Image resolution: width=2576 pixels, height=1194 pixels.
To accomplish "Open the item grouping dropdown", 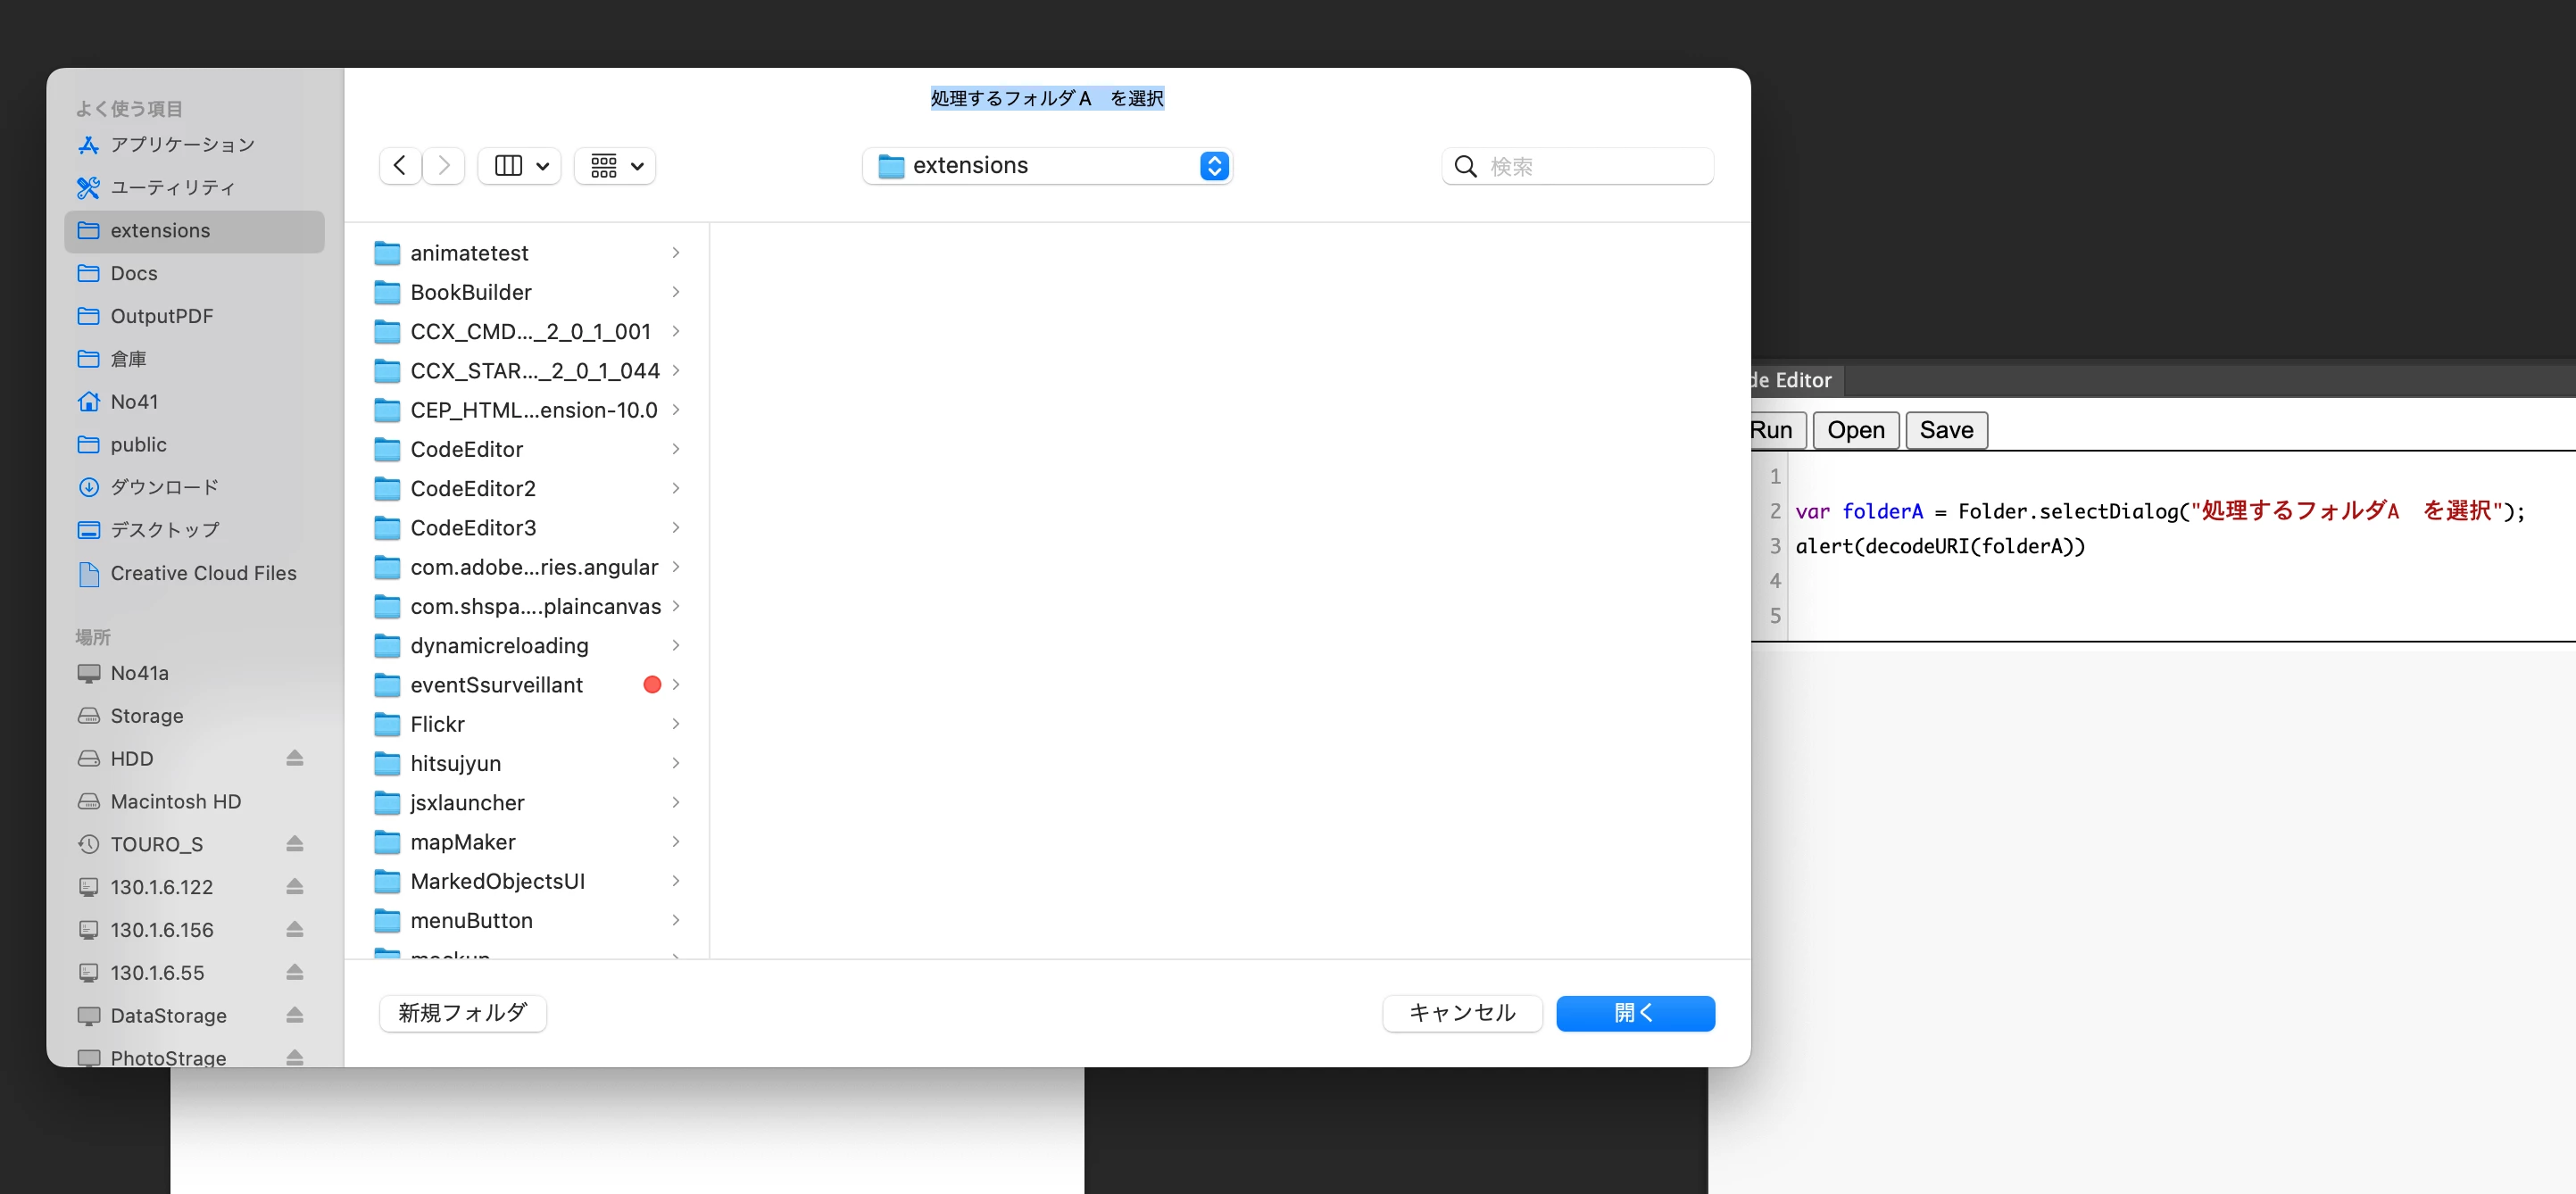I will click(x=615, y=165).
